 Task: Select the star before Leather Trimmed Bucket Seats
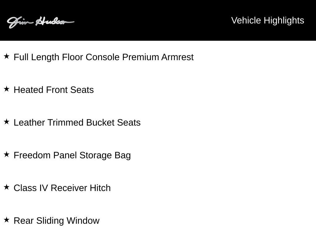[6, 122]
